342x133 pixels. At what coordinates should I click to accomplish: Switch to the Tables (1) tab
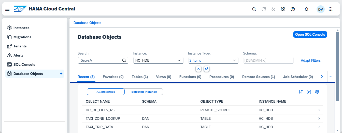pyautogui.click(x=140, y=77)
